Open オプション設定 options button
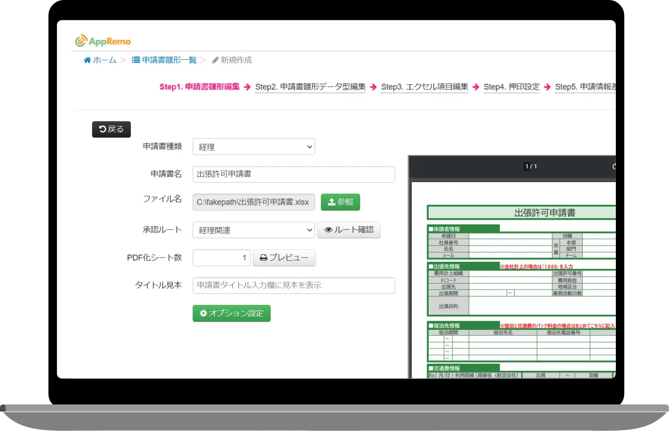Viewport: 669px width, 431px height. pyautogui.click(x=232, y=313)
